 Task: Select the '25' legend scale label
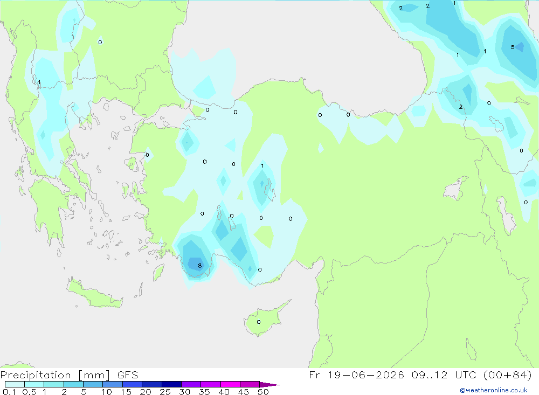pyautogui.click(x=165, y=392)
